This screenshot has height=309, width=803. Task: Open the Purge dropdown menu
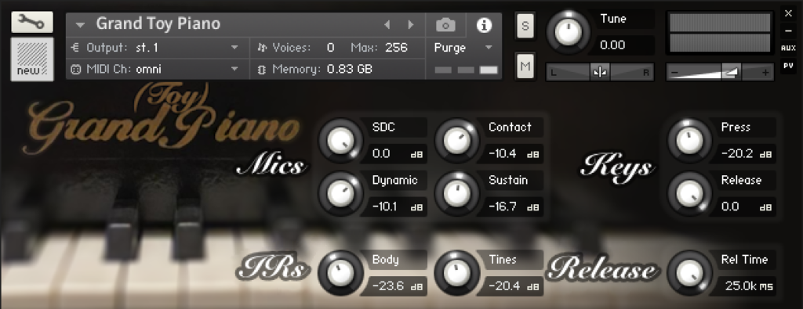click(463, 48)
